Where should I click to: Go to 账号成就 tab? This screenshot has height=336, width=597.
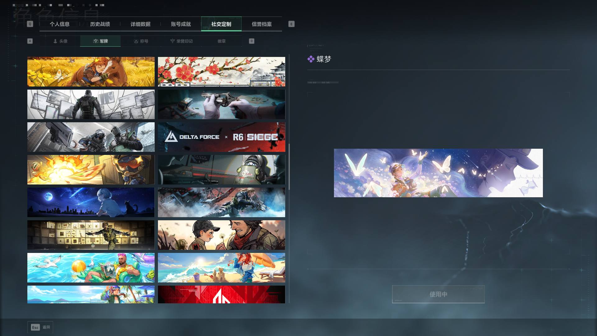[x=181, y=24]
